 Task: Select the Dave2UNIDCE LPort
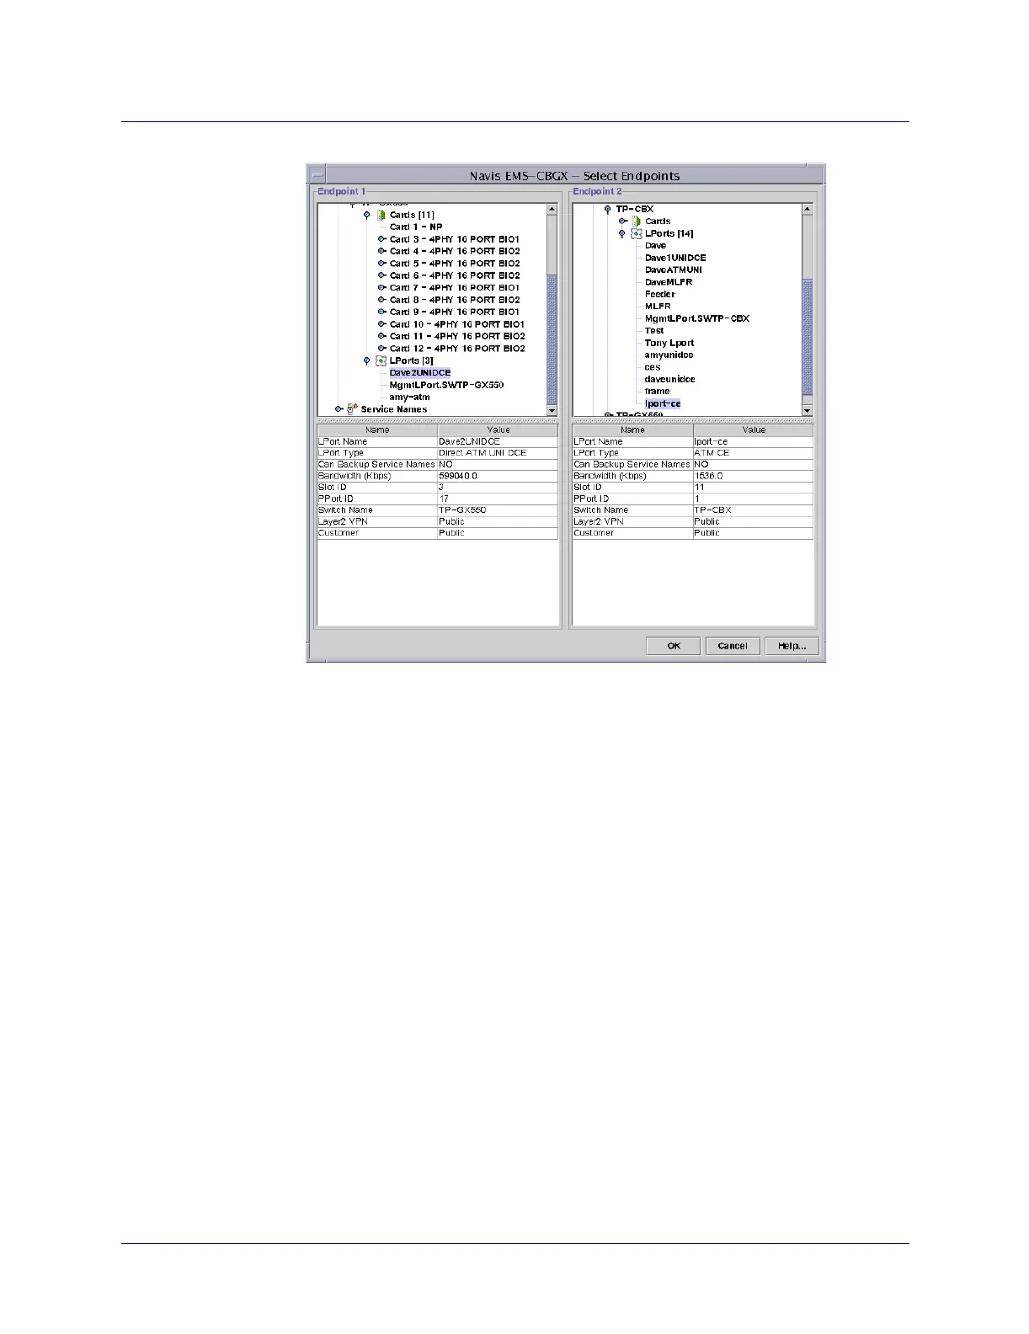pos(420,373)
